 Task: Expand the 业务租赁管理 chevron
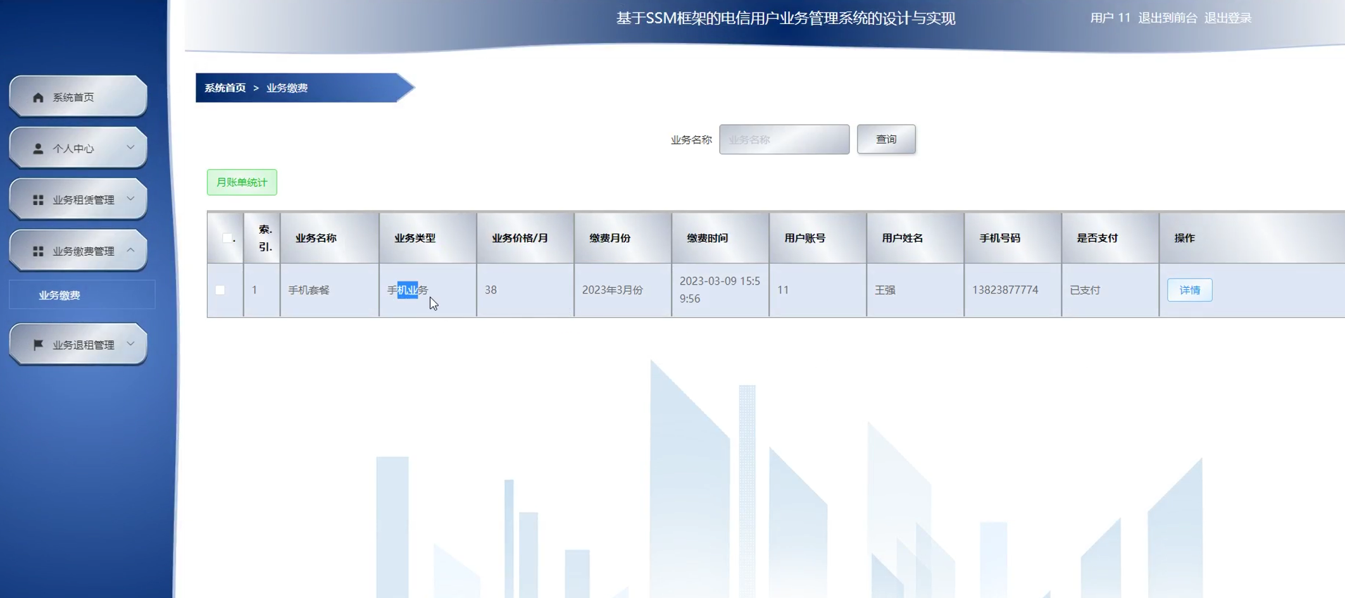click(130, 199)
